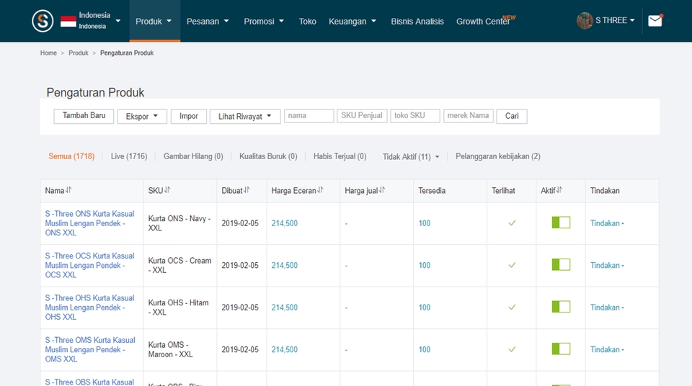The height and width of the screenshot is (386, 692).
Task: Select the Habis Terjual (0) tab
Action: [x=340, y=156]
